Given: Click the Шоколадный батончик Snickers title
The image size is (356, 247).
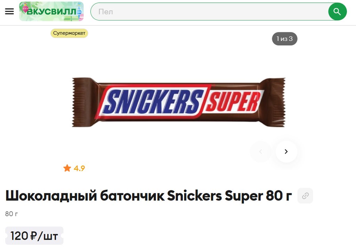Looking at the screenshot, I should coord(148,196).
